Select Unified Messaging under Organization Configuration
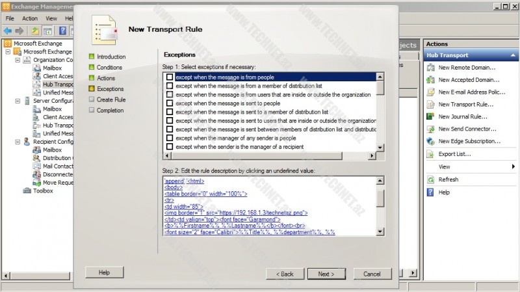Viewport: 520px width, 292px height. (x=58, y=92)
